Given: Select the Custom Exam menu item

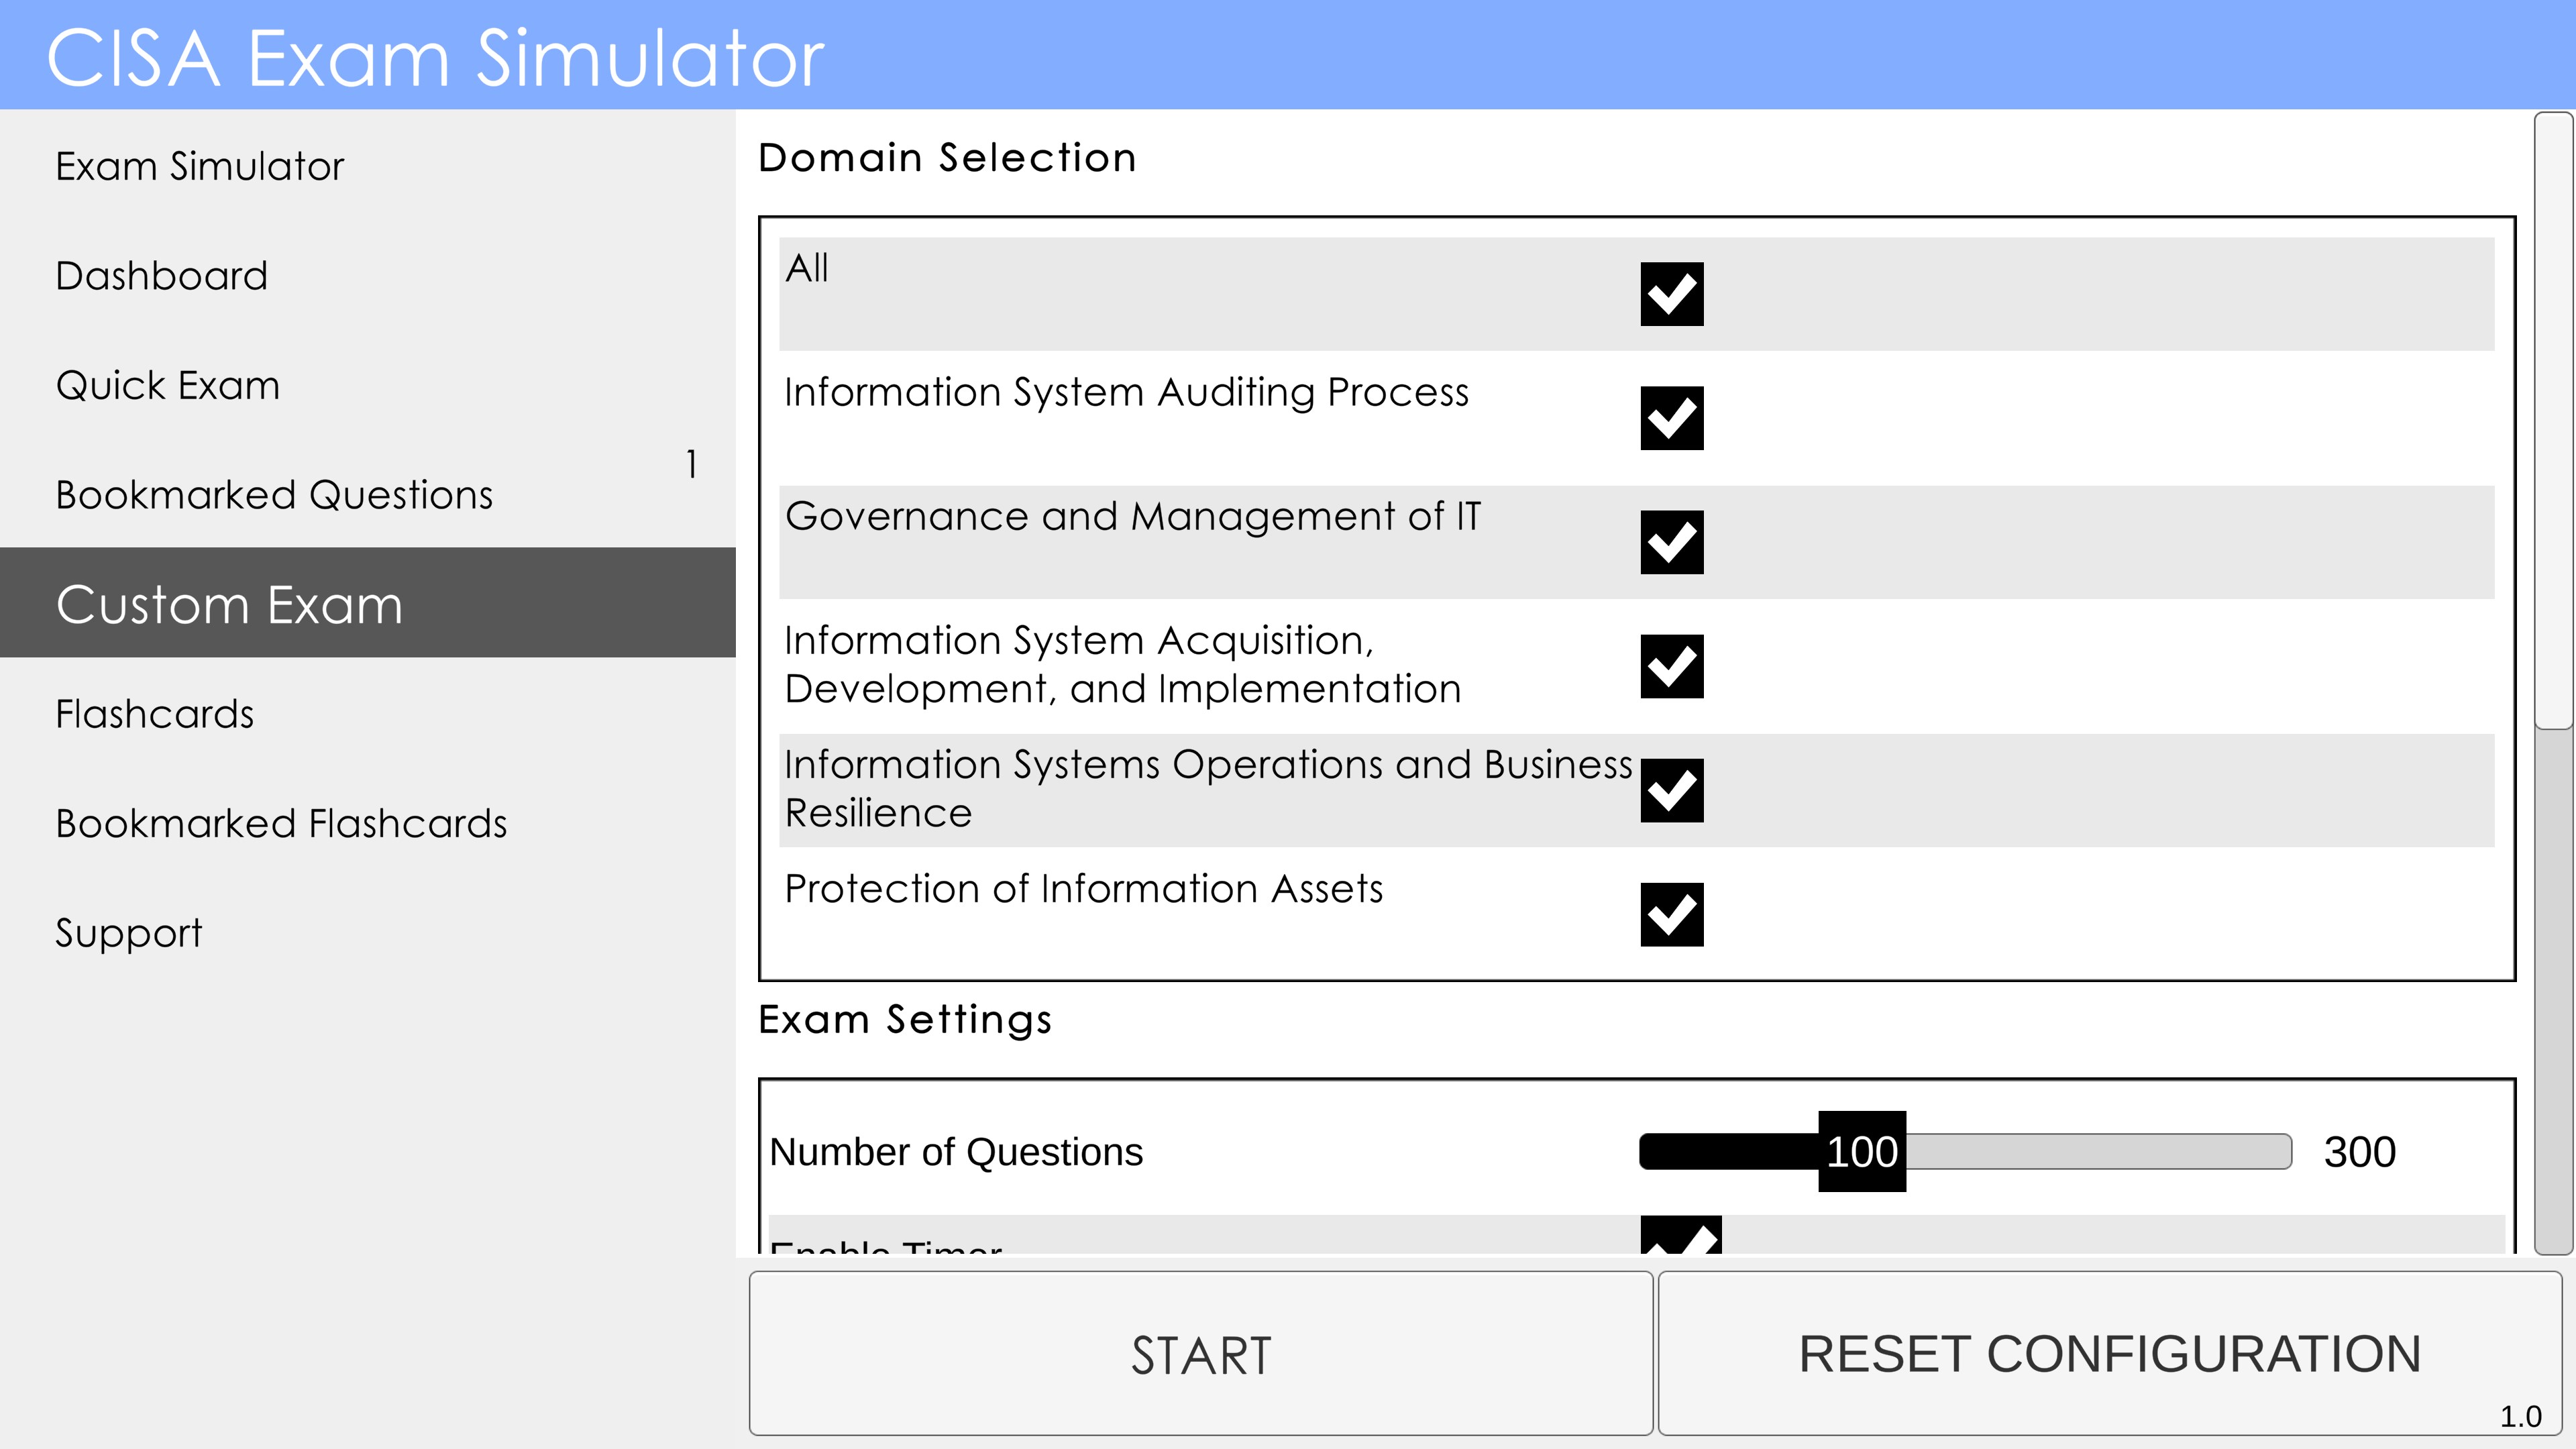Looking at the screenshot, I should click(x=230, y=604).
